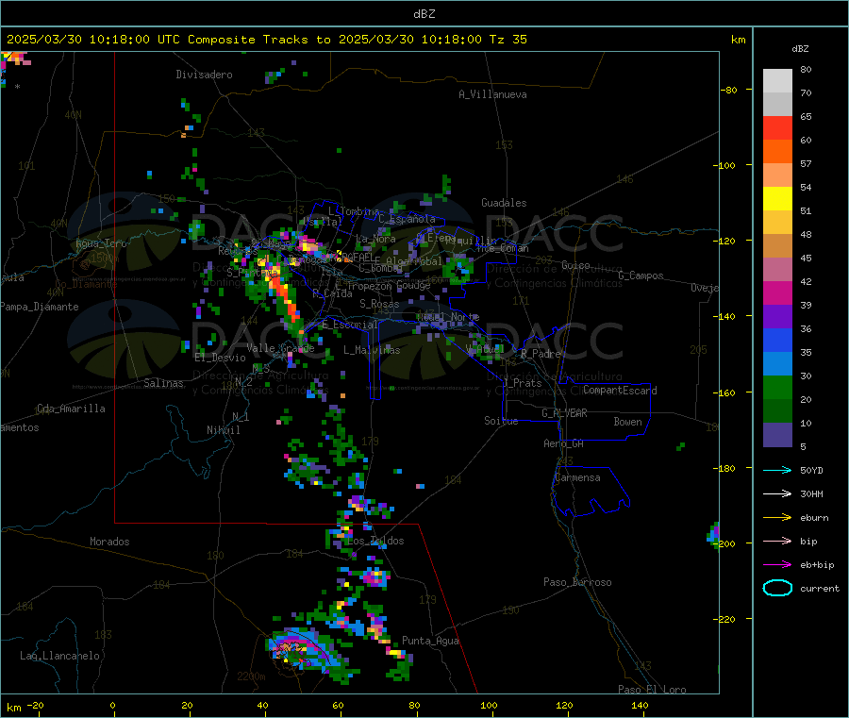
Task: Click the 30HM white arrow legend icon
Action: [777, 493]
